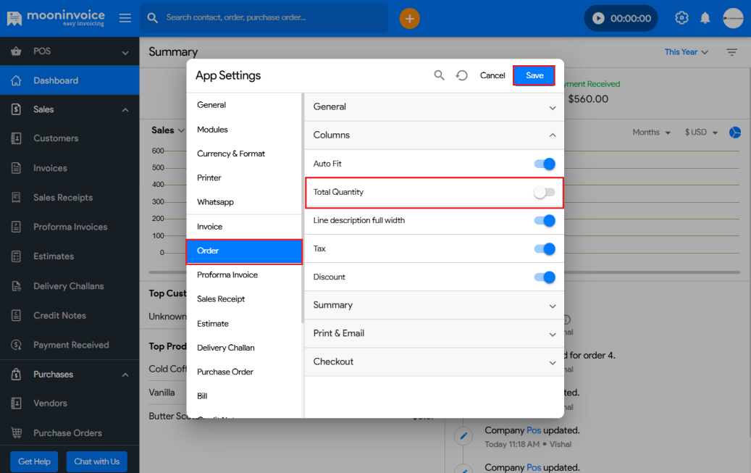Screen dimensions: 751x473
Task: Open the user profile avatar
Action: 733,18
